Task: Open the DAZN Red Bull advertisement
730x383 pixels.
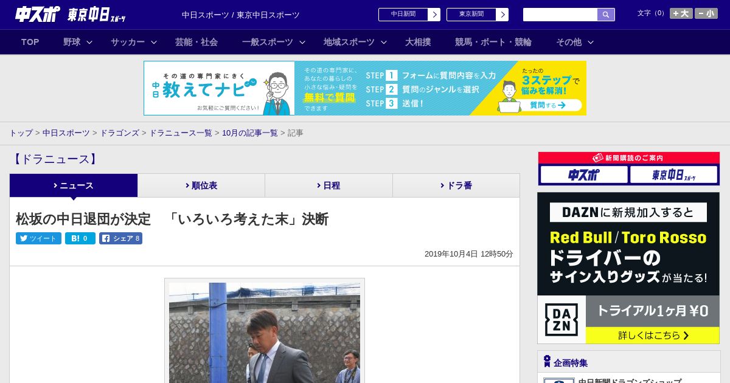Action: pos(628,268)
